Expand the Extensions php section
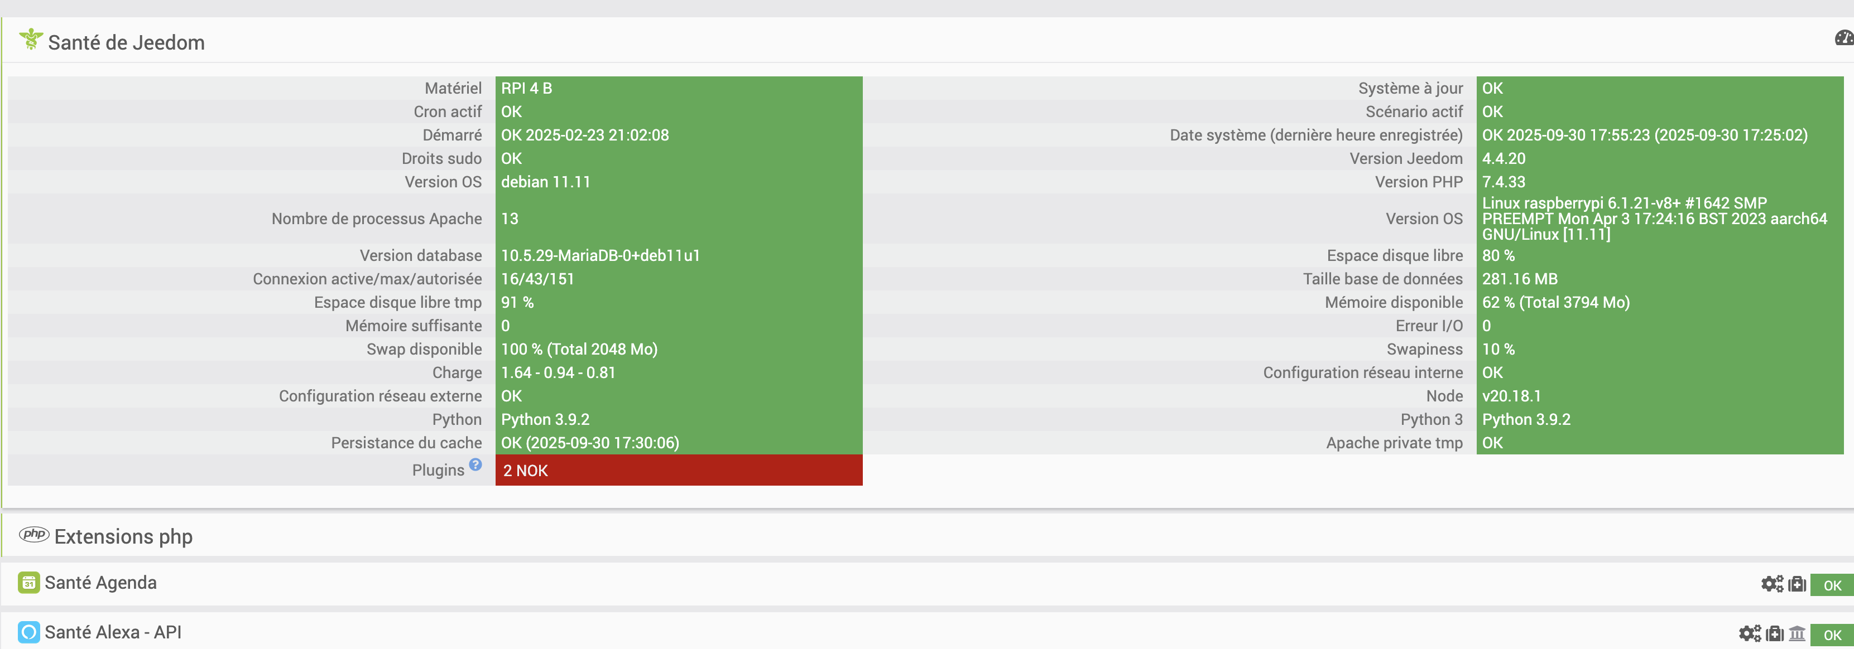 [123, 537]
